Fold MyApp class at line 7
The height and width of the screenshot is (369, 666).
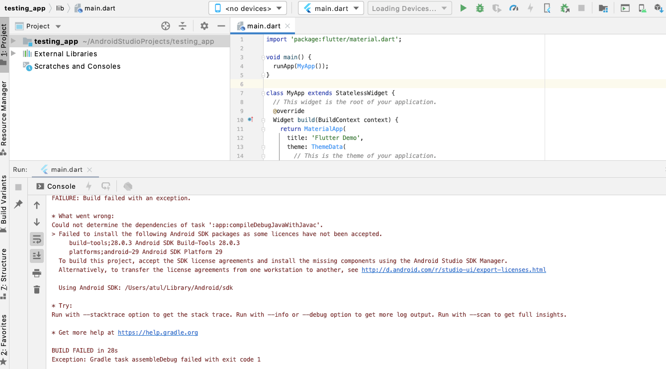[264, 93]
